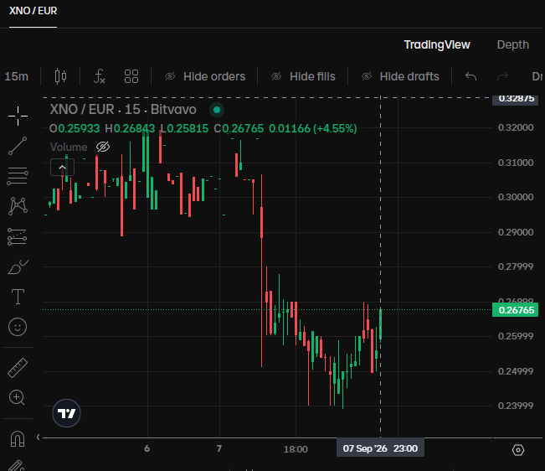Image resolution: width=545 pixels, height=471 pixels.
Task: Click the green market status dot
Action: (217, 110)
